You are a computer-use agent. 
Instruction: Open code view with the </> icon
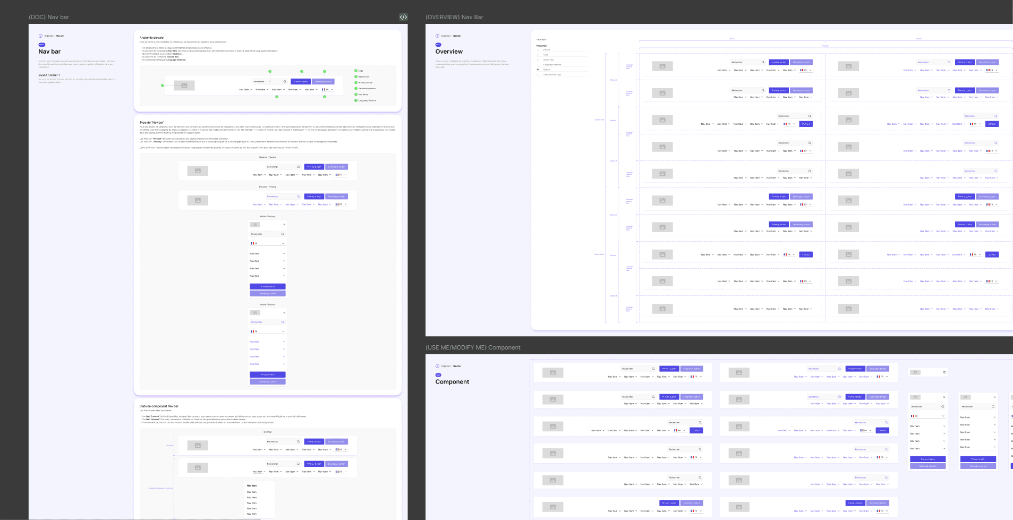pyautogui.click(x=403, y=16)
